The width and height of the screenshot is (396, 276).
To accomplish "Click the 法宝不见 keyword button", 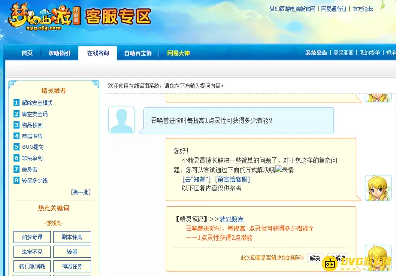I will click(x=32, y=252).
